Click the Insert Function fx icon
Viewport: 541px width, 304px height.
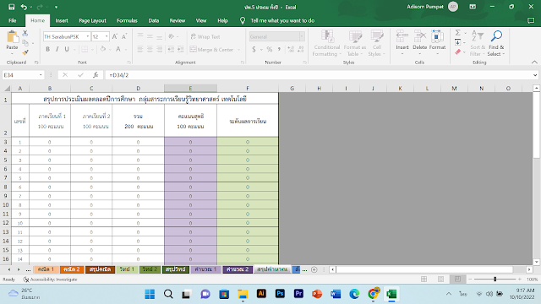(96, 75)
